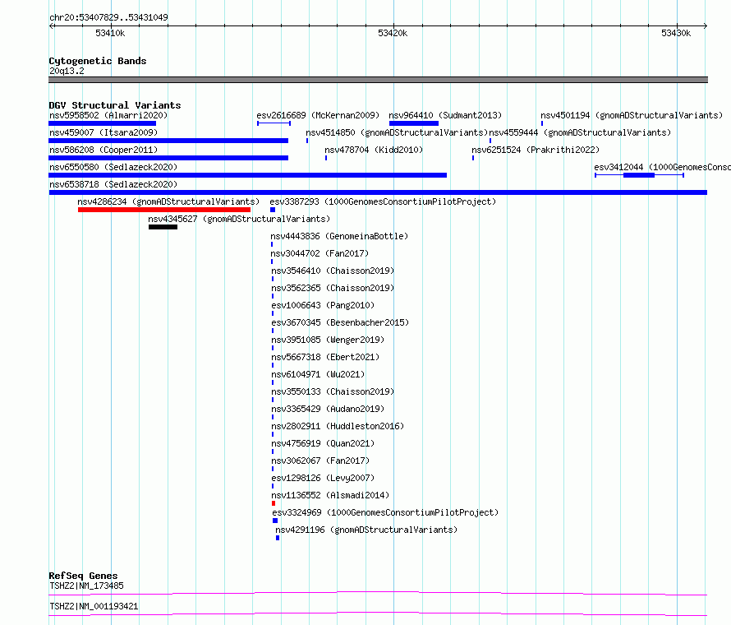Click the blue nsv964410 variant bar
This screenshot has height=625, width=731.
414,123
